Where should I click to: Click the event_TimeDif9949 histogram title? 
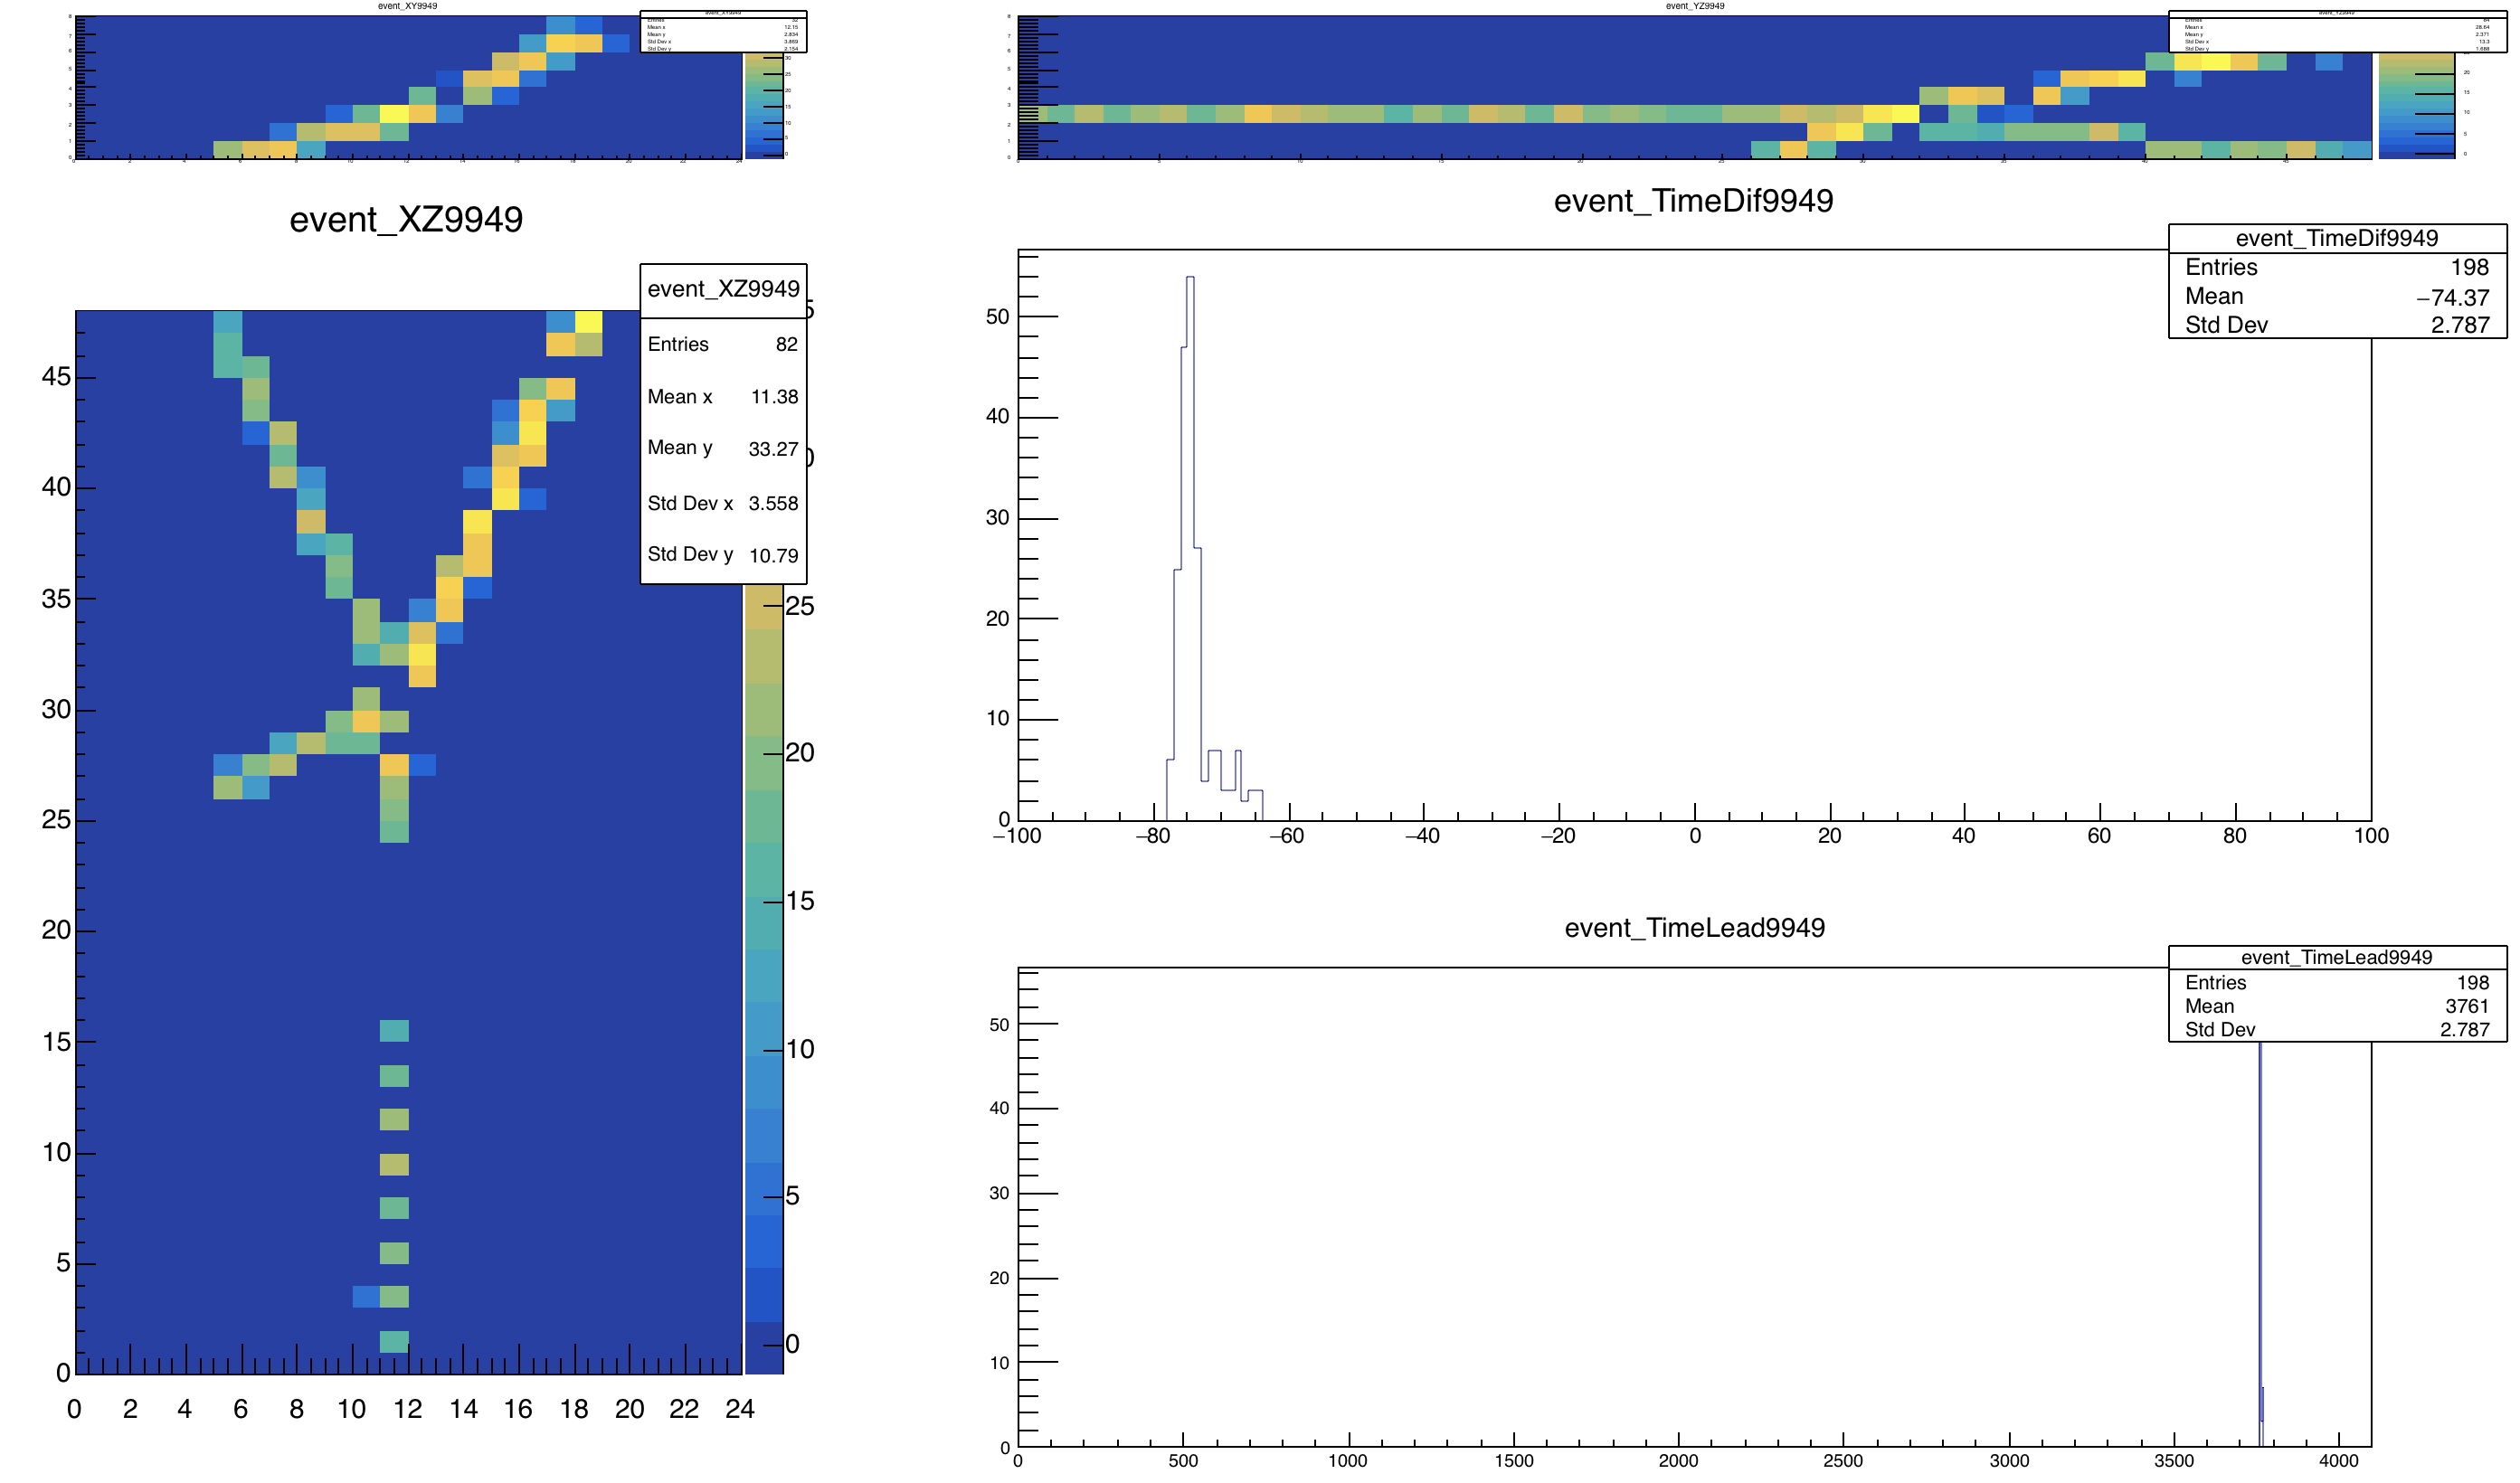click(x=1693, y=201)
